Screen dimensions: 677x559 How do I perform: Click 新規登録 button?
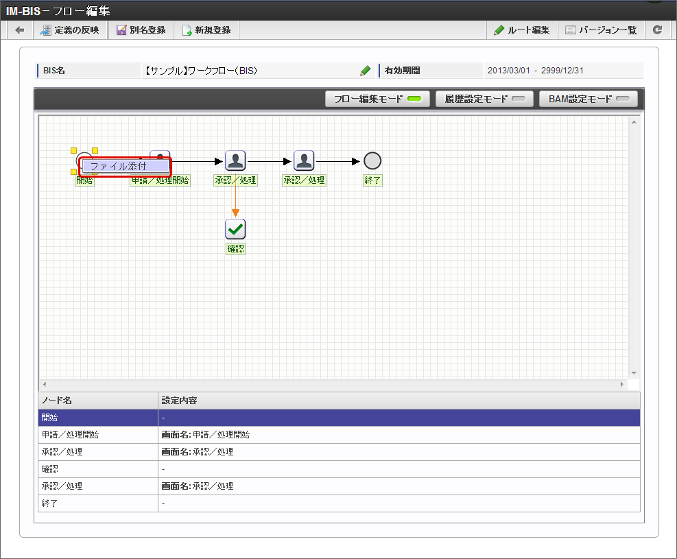pos(206,30)
